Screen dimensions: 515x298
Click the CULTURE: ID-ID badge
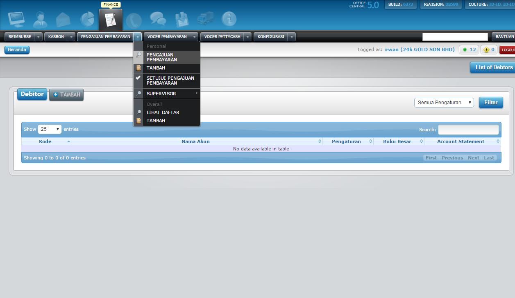click(x=490, y=4)
